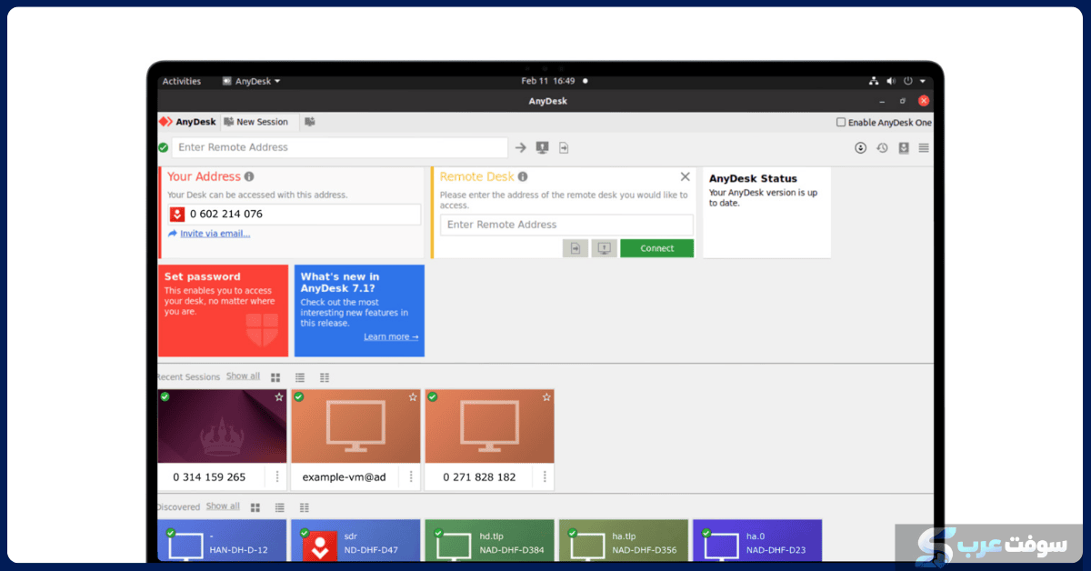
Task: Favorite session 0 314 159 265 with star
Action: coord(279,397)
